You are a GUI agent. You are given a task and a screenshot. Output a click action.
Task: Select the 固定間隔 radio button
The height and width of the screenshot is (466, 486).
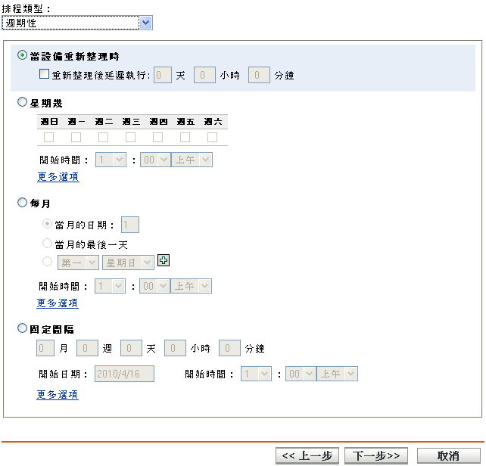pos(22,328)
